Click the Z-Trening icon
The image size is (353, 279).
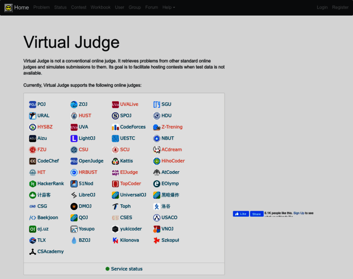[157, 127]
